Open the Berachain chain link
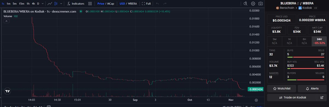This screenshot has height=107, width=329. click(x=285, y=8)
